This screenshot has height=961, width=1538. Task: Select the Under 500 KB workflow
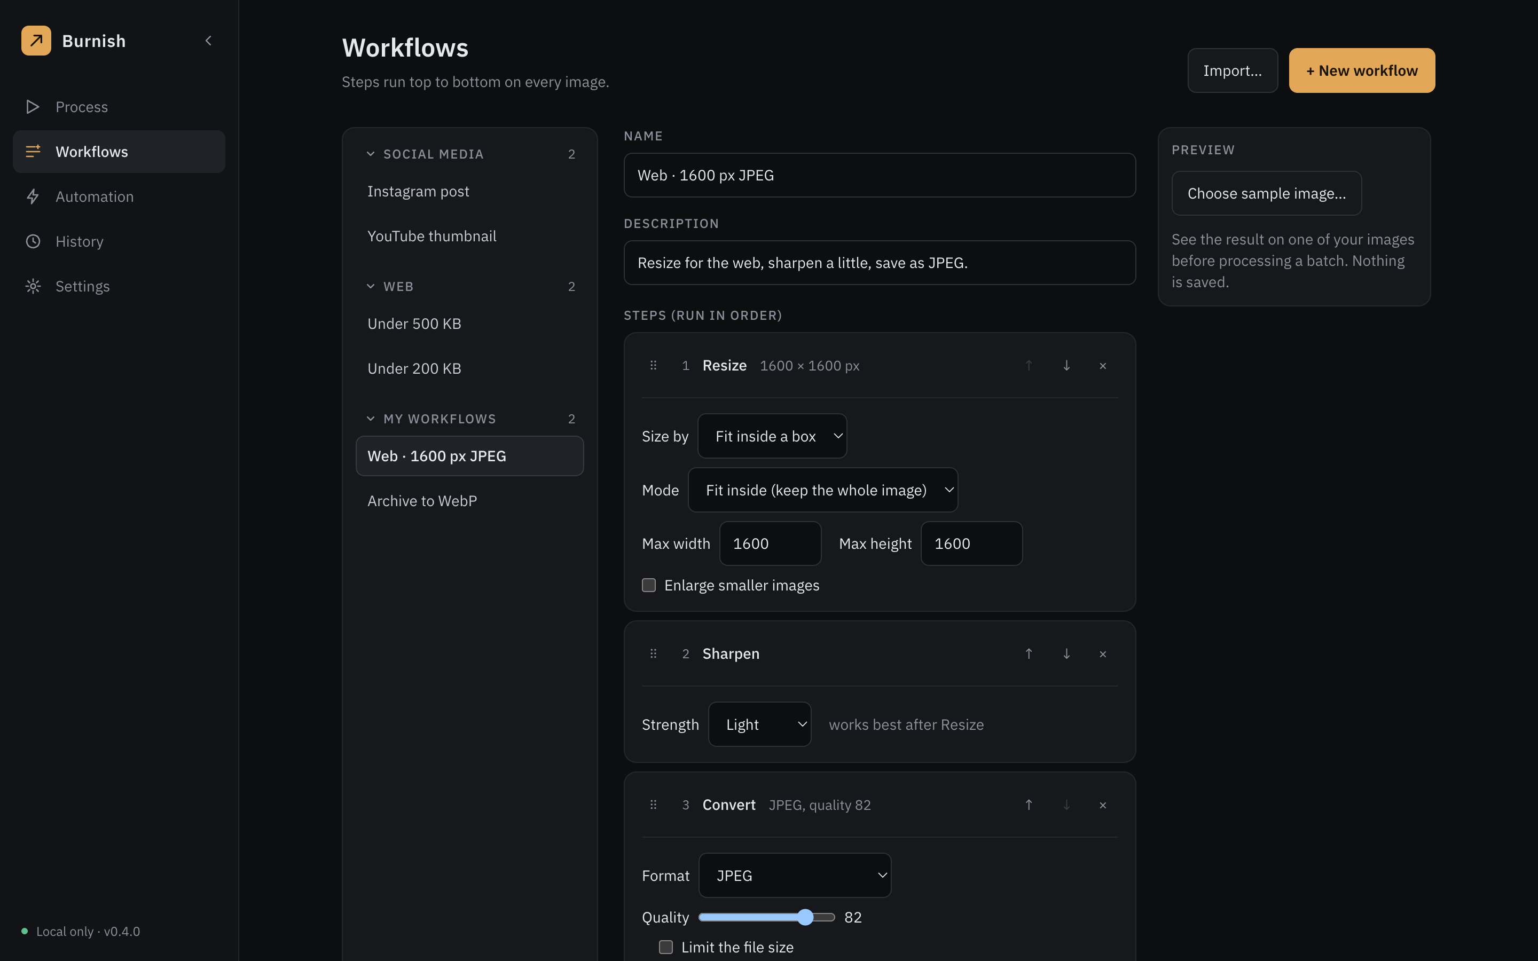coord(469,324)
